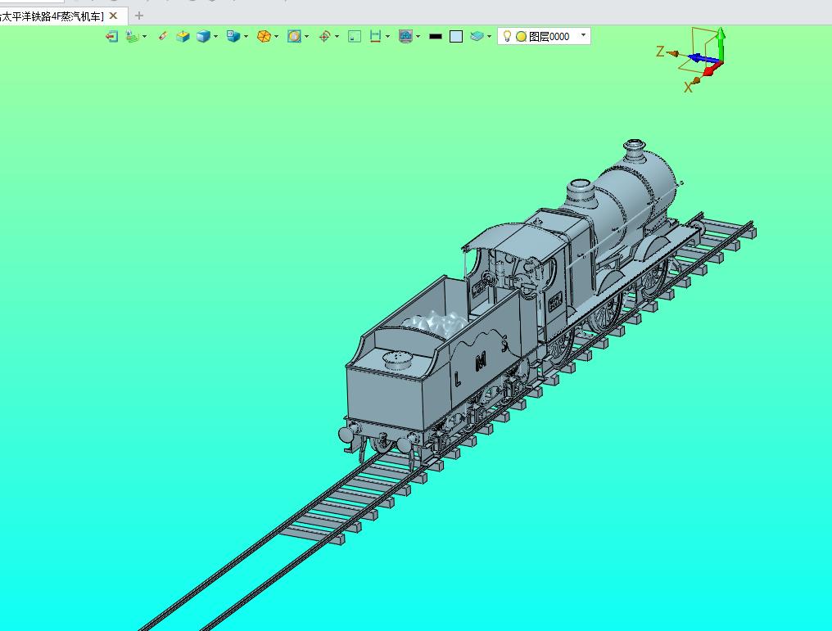The height and width of the screenshot is (631, 832).
Task: Click the monitor display settings icon
Action: click(405, 36)
